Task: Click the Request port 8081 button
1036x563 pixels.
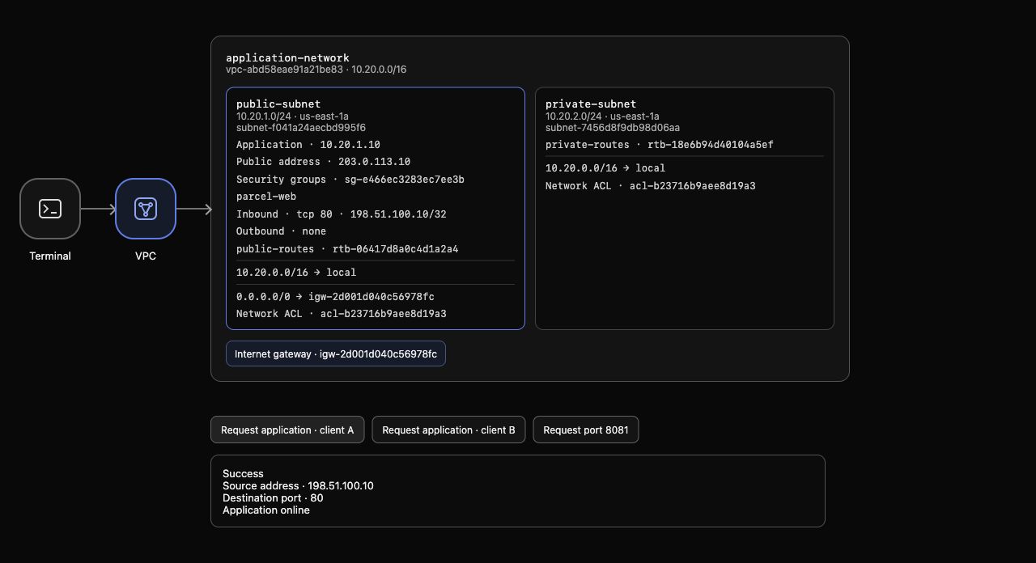Action: click(586, 430)
